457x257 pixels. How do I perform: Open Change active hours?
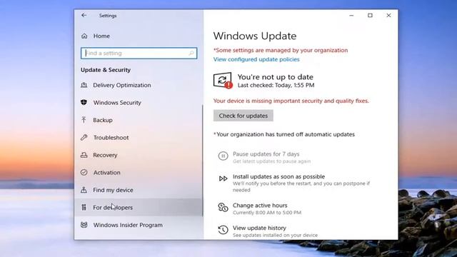tap(260, 206)
